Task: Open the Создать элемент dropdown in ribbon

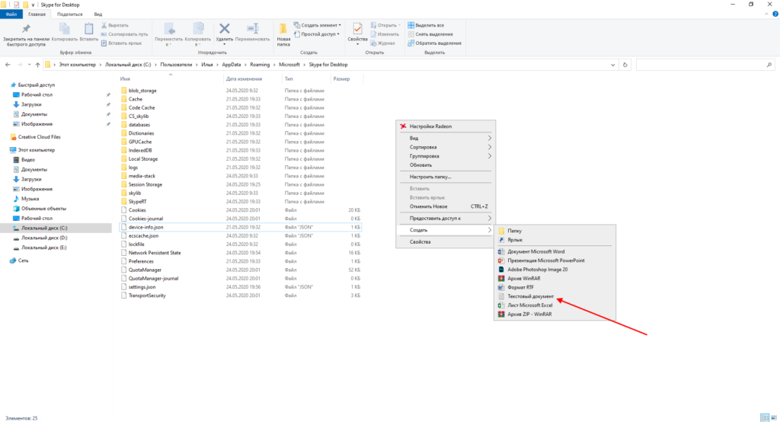Action: pyautogui.click(x=320, y=25)
